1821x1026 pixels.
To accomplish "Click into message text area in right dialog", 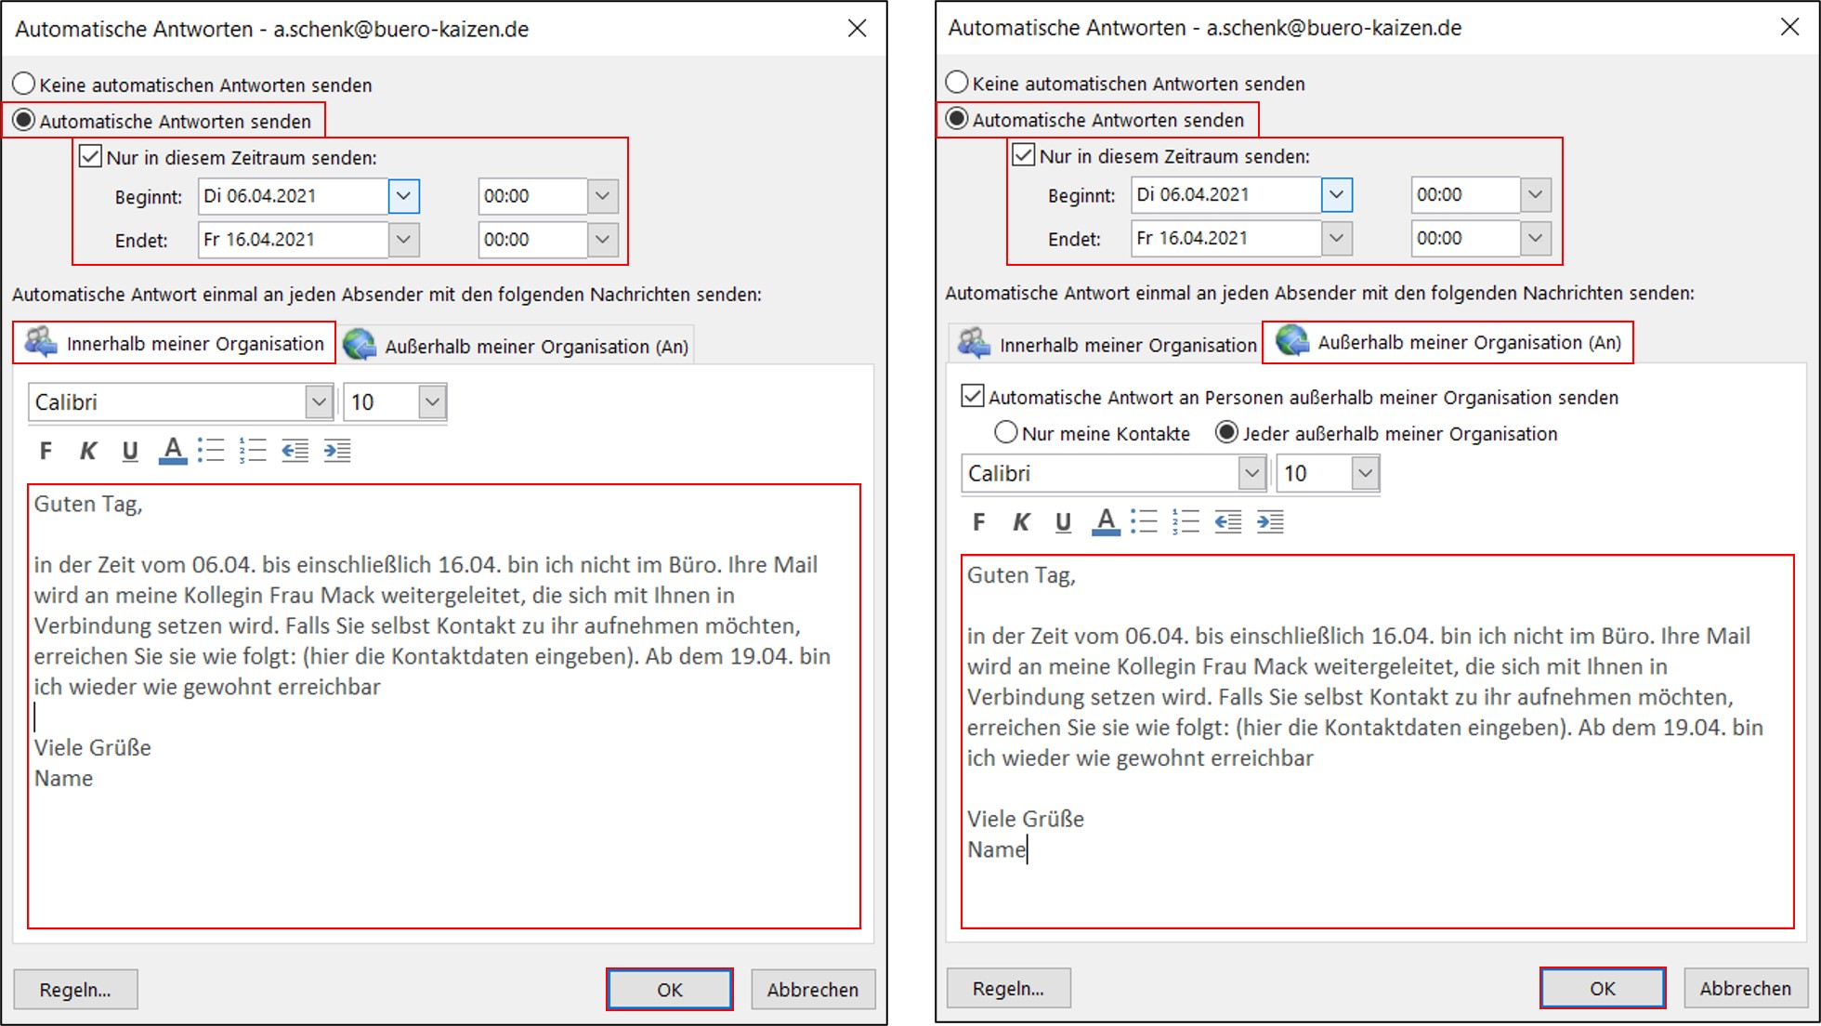I will [x=1377, y=742].
